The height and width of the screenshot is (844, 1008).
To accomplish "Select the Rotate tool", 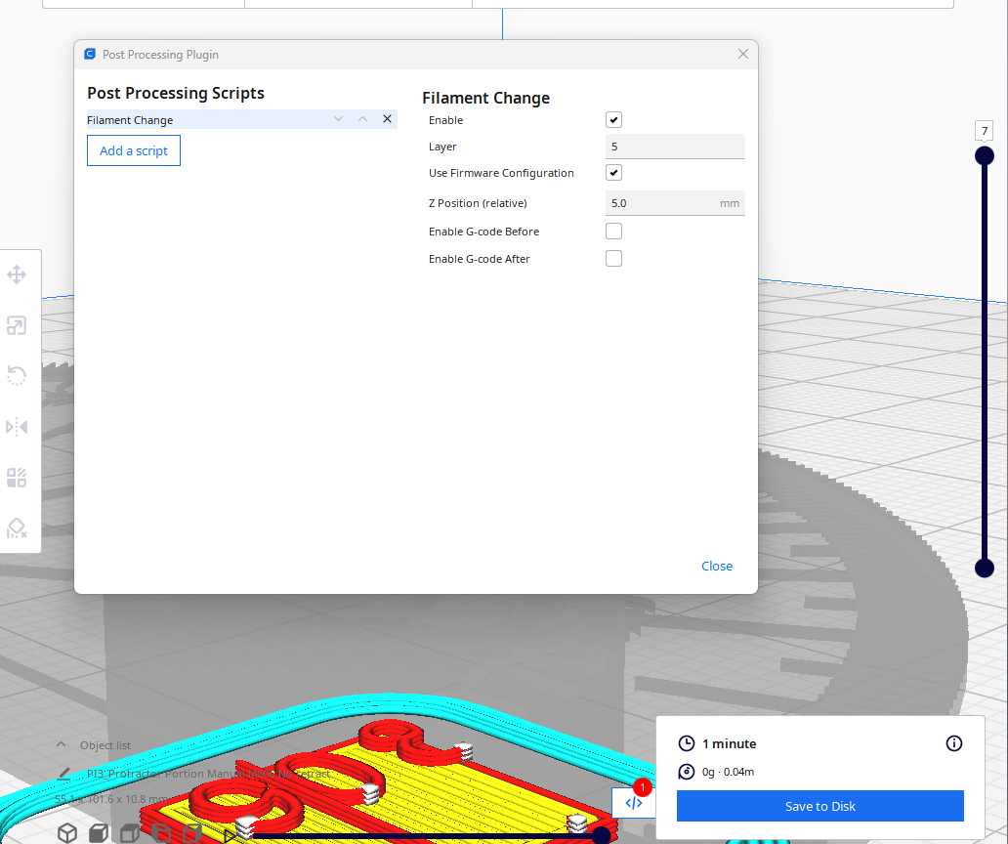I will [x=17, y=375].
